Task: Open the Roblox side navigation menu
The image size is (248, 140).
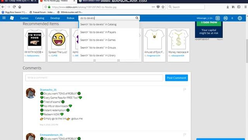Action: [4, 18]
